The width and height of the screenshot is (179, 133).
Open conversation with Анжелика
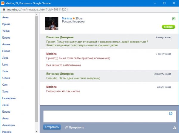click(8, 125)
